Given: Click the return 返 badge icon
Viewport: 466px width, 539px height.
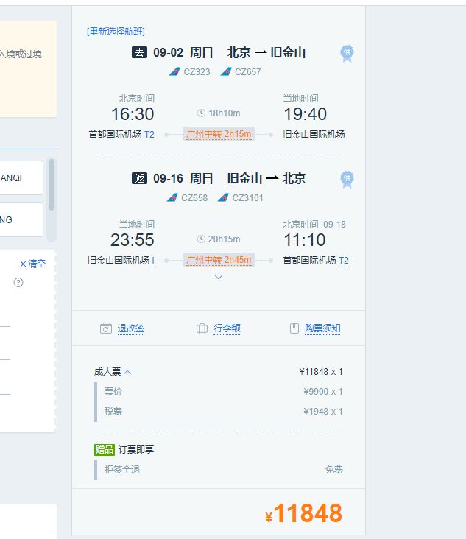Looking at the screenshot, I should point(140,178).
